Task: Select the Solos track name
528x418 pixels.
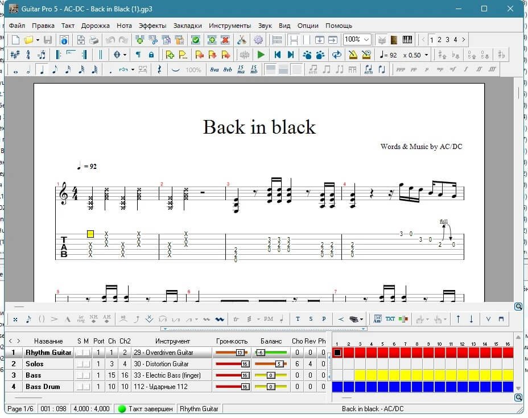Action: [34, 364]
